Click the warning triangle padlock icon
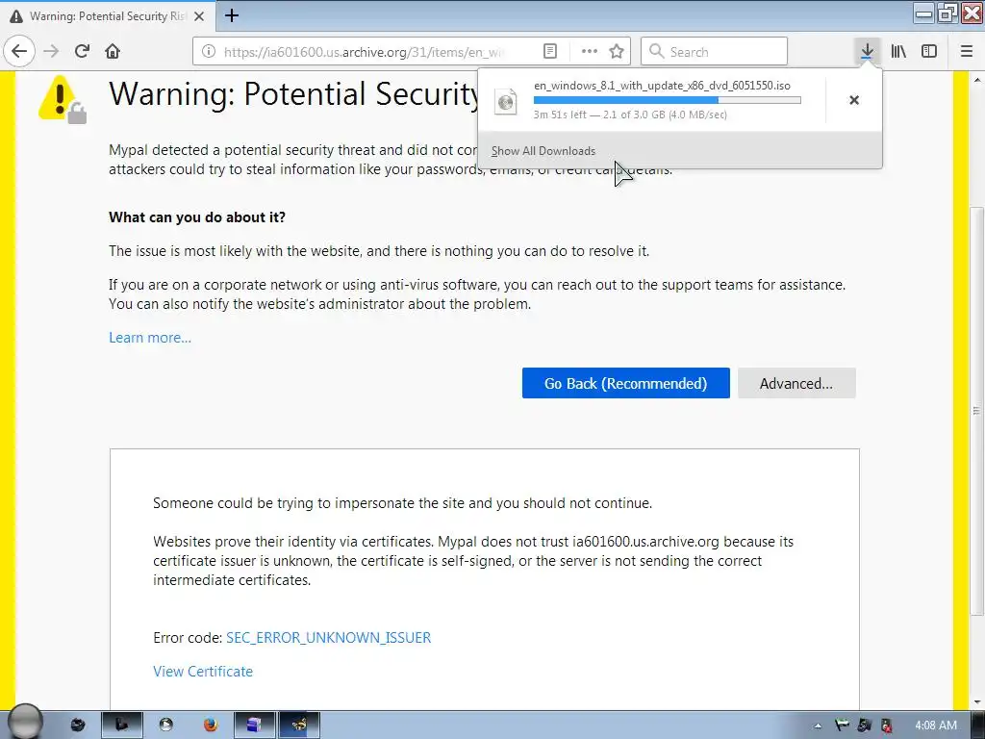Viewport: 985px width, 739px height. click(x=63, y=99)
